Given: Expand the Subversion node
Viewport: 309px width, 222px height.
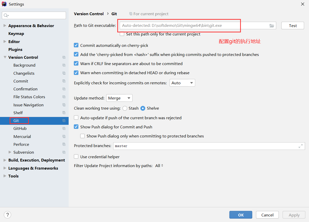Looking at the screenshot, I should click(10, 152).
